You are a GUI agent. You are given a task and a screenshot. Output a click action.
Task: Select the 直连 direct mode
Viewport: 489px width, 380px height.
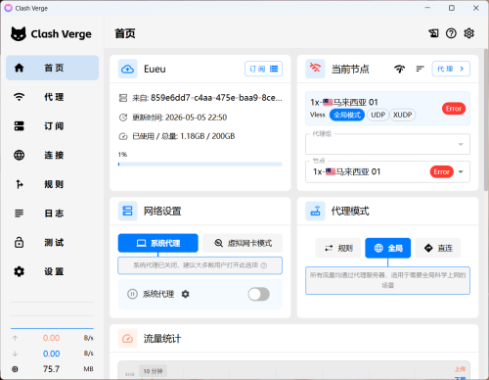click(438, 248)
